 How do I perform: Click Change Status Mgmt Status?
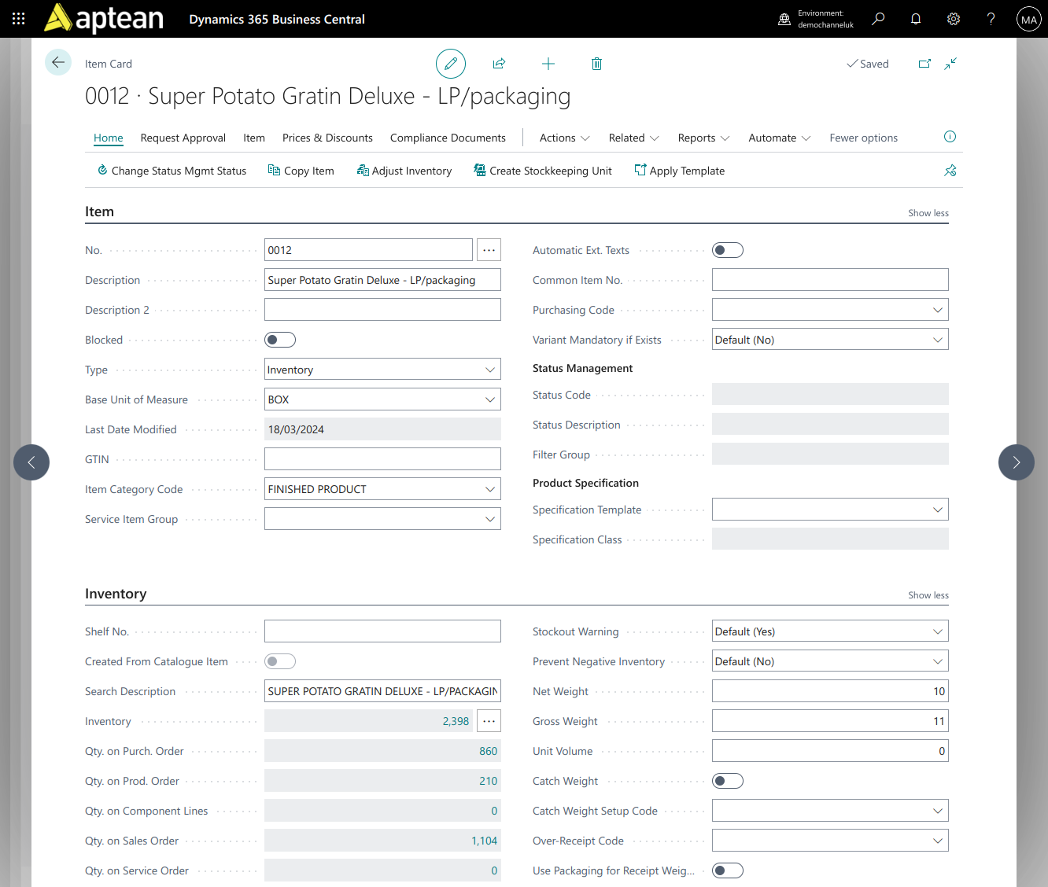coord(172,171)
